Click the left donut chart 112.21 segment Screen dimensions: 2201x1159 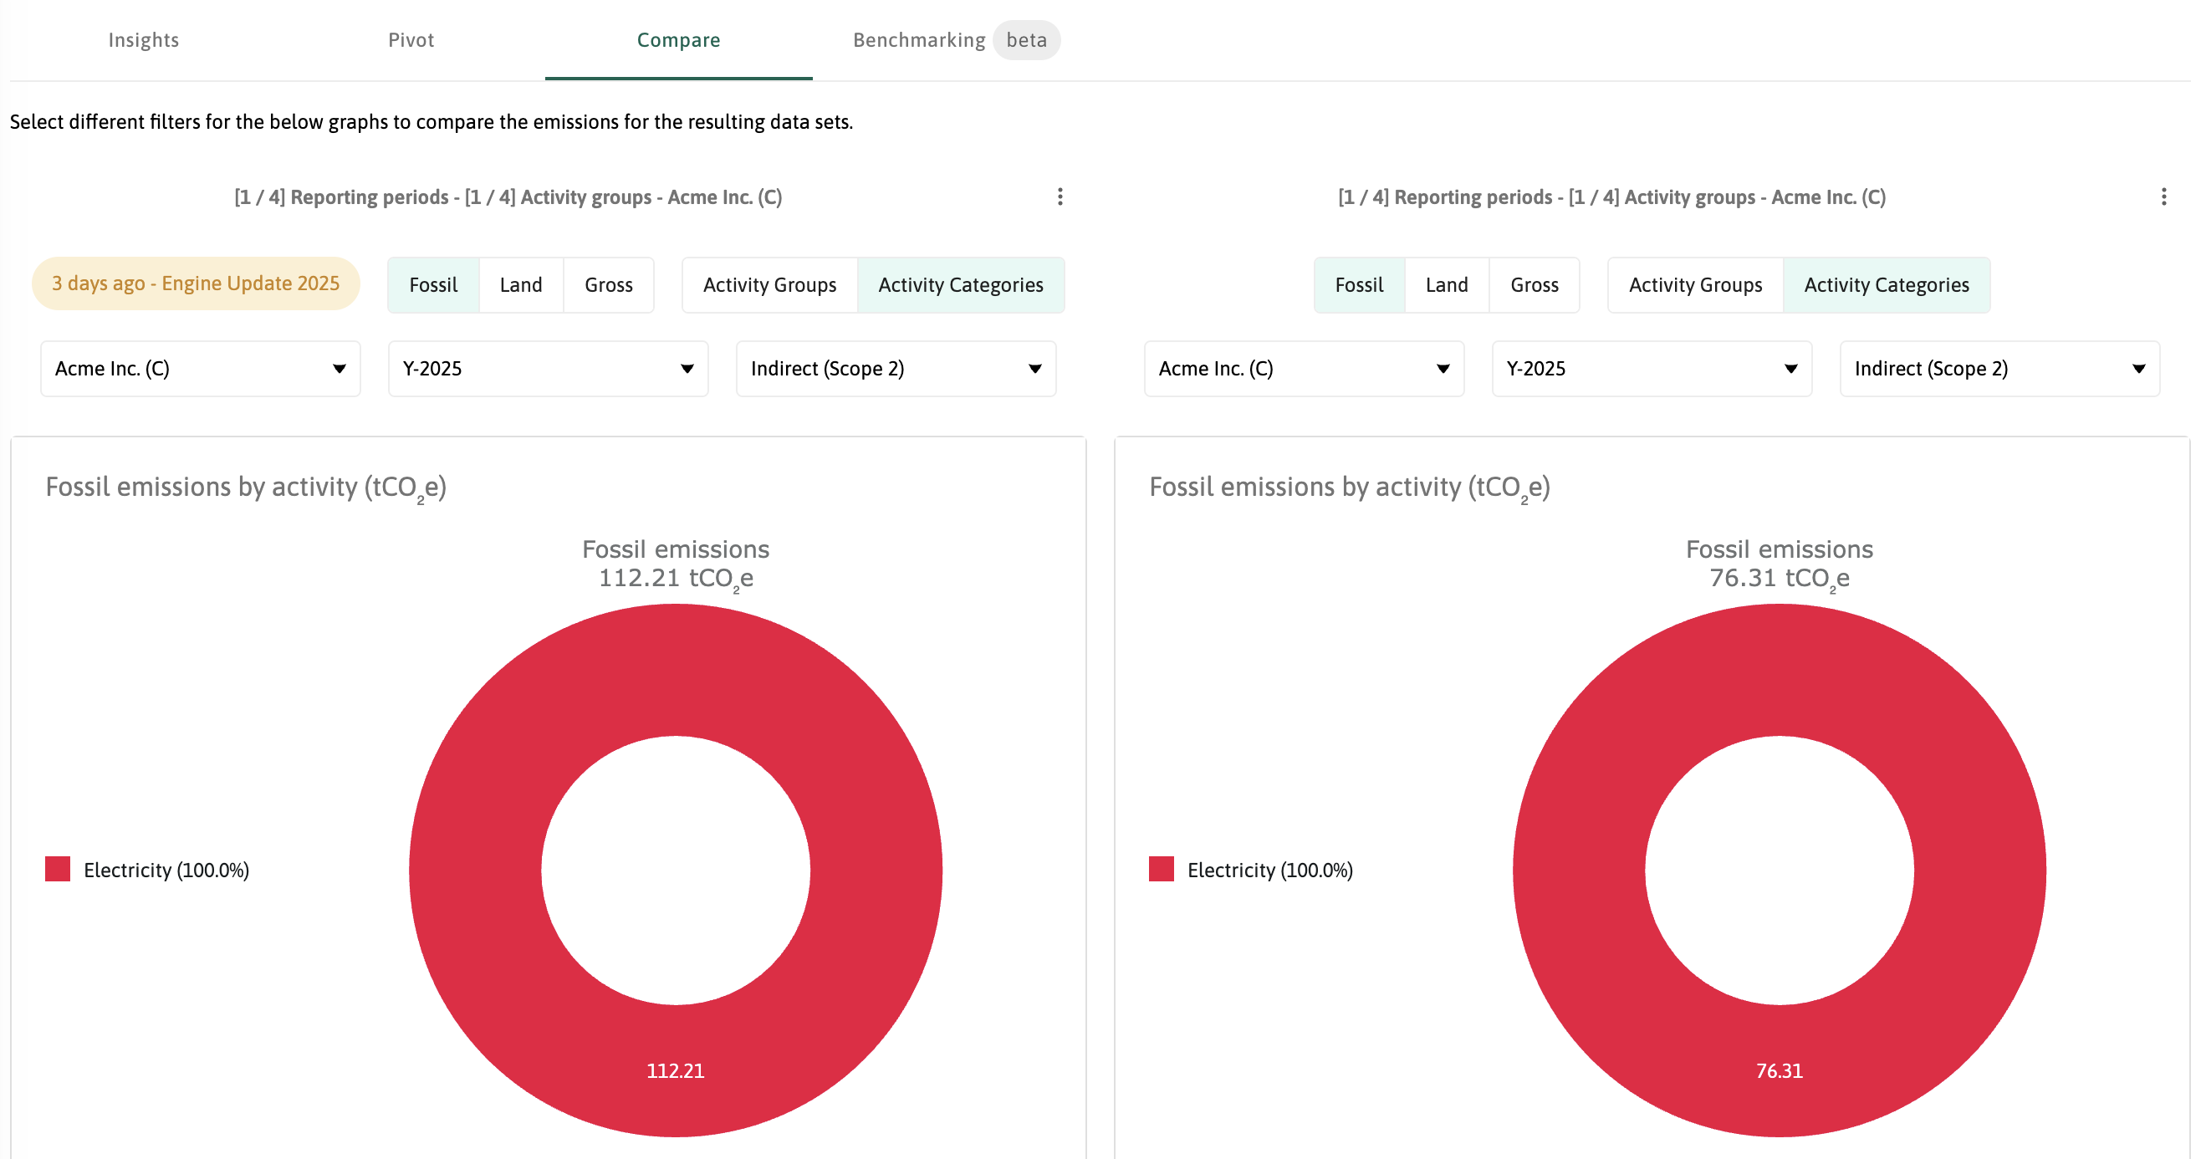click(675, 1070)
